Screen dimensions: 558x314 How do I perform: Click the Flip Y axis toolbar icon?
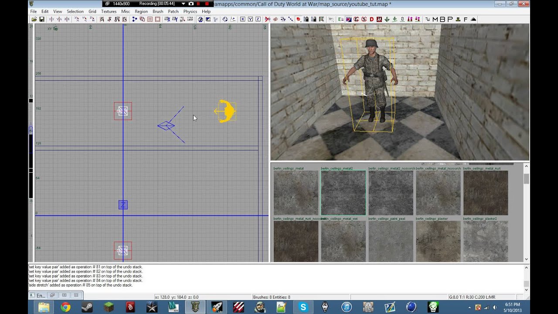pyautogui.click(x=59, y=19)
